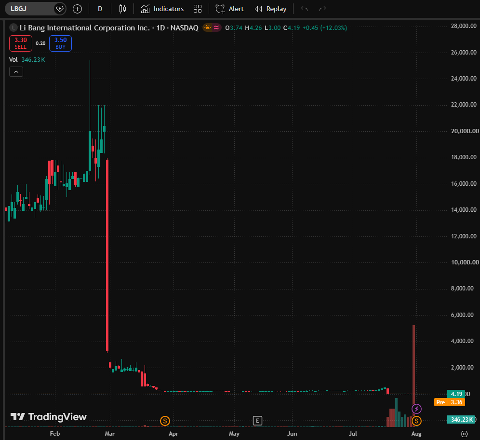
Task: Click the 10,000.00 price axis label
Action: 465,262
